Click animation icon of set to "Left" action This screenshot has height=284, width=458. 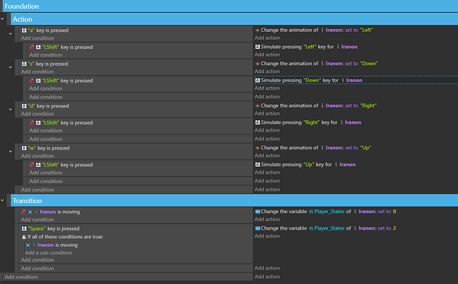258,30
